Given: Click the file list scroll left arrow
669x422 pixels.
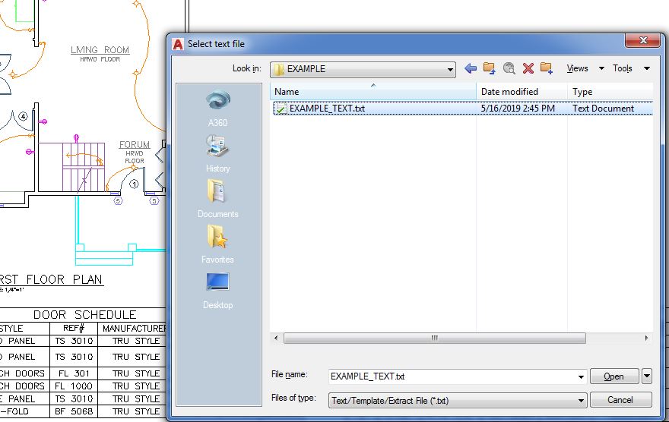Looking at the screenshot, I should coord(276,338).
